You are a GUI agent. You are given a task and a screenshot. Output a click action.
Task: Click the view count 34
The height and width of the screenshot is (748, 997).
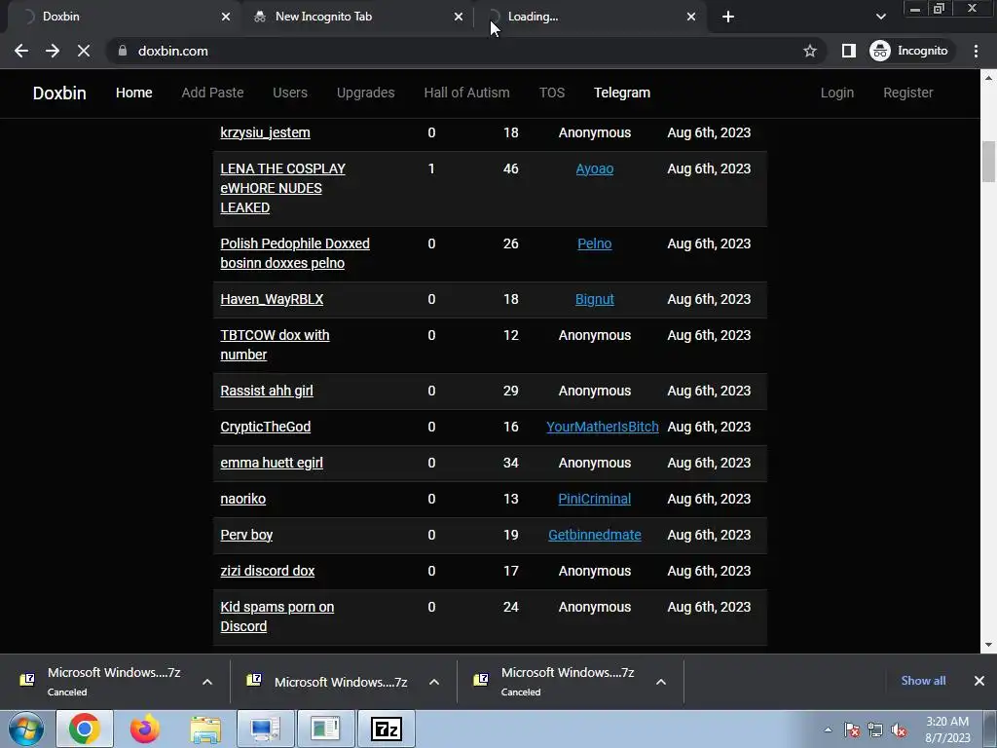point(510,463)
